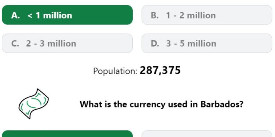Click the word 'Barbados' in the question
This screenshot has width=275, height=137.
(x=222, y=104)
